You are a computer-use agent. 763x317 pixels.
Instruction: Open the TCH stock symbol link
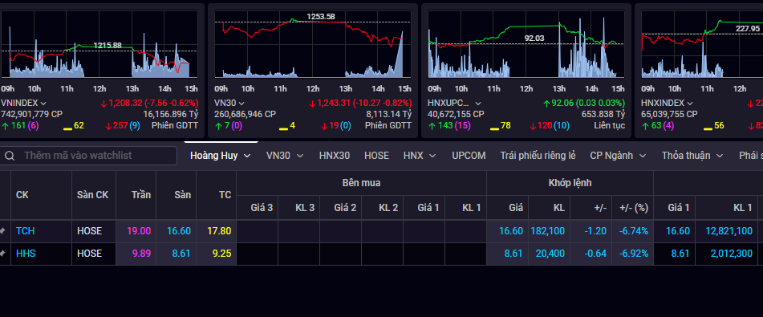[x=26, y=231]
